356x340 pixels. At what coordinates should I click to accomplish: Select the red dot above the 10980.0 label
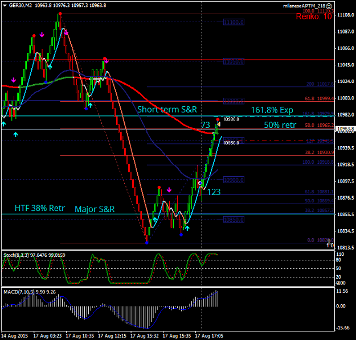[x=218, y=119]
